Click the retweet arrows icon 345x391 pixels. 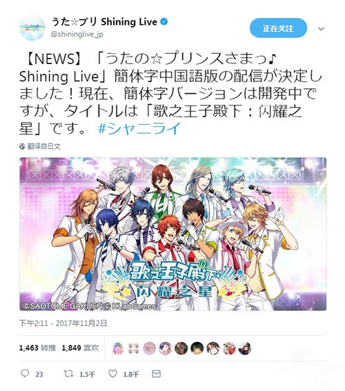click(68, 374)
